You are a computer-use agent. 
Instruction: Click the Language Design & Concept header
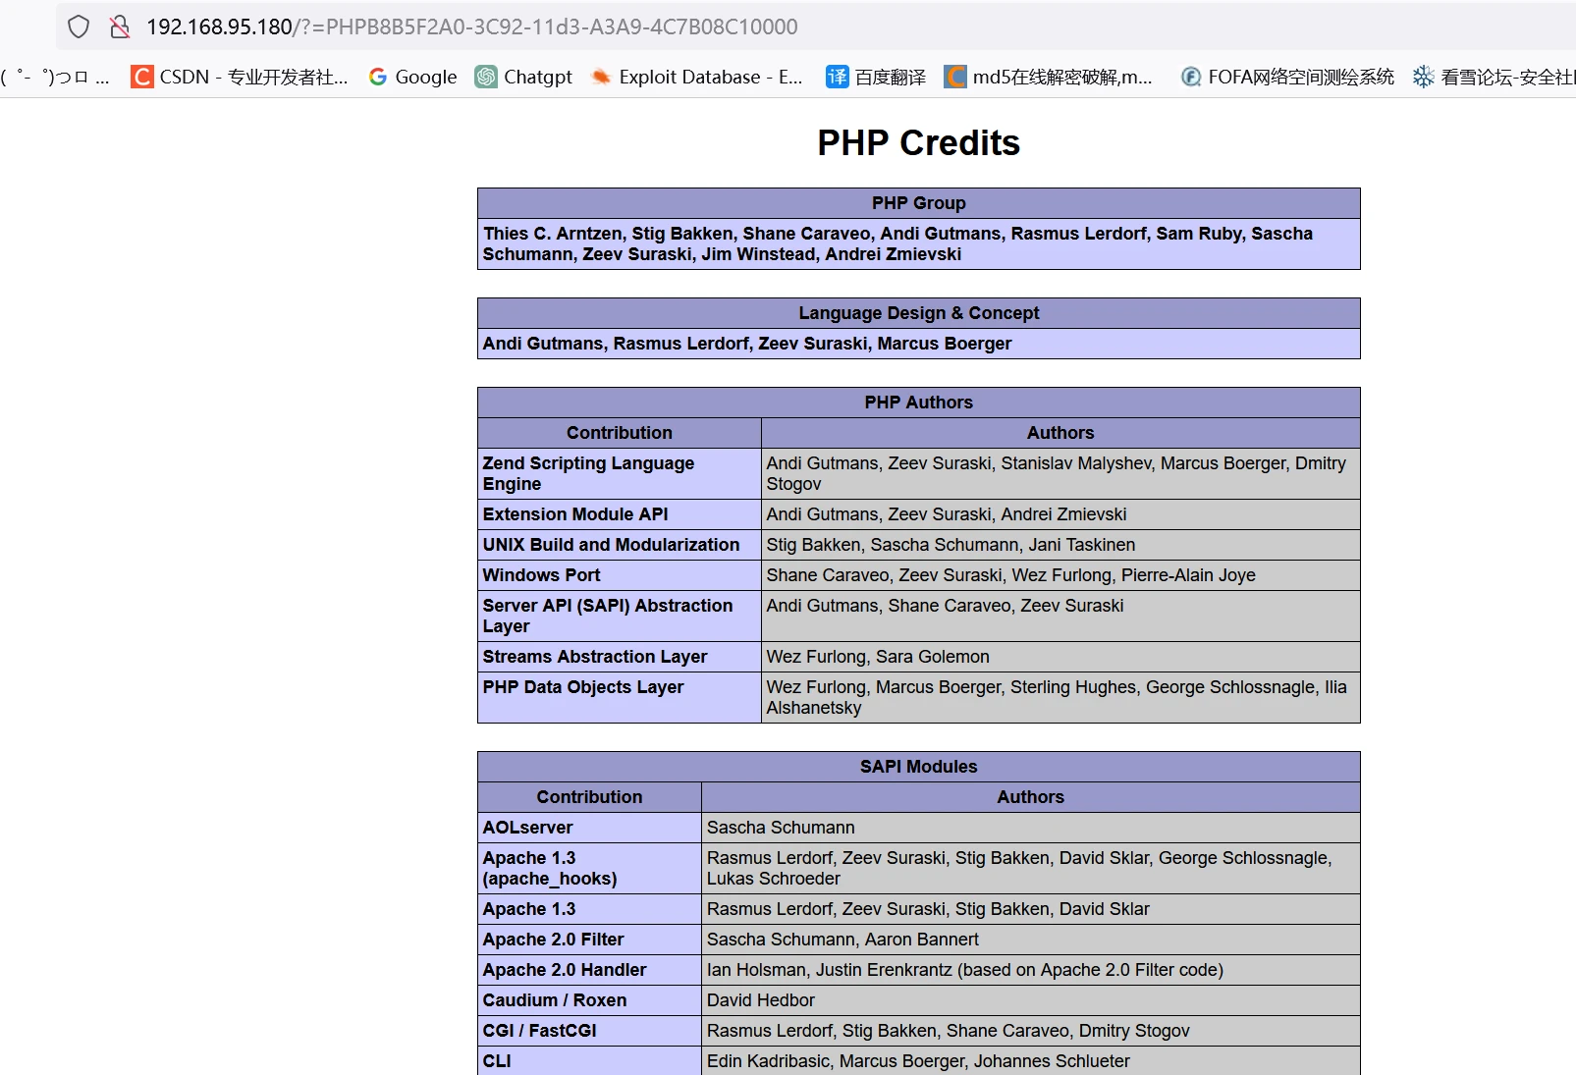click(x=919, y=313)
